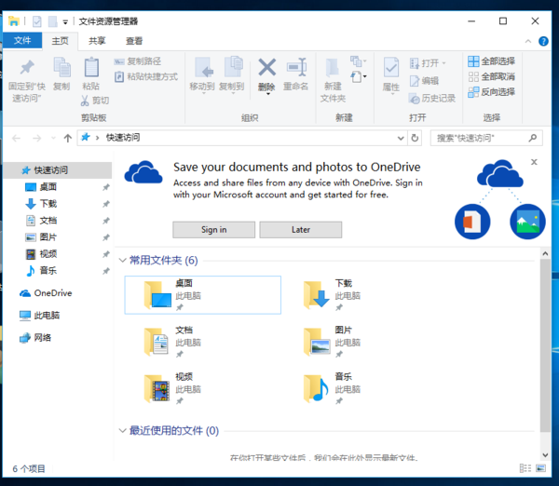The image size is (559, 486).
Task: Select the Pictures (图片) folder tile
Action: [x=362, y=342]
